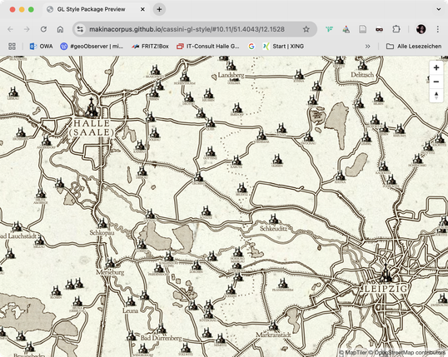Click the Bad Dürrenberg town label
This screenshot has height=357, width=448.
[x=162, y=338]
